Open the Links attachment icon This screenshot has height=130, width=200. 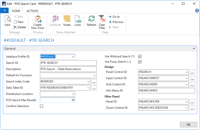tap(77, 19)
